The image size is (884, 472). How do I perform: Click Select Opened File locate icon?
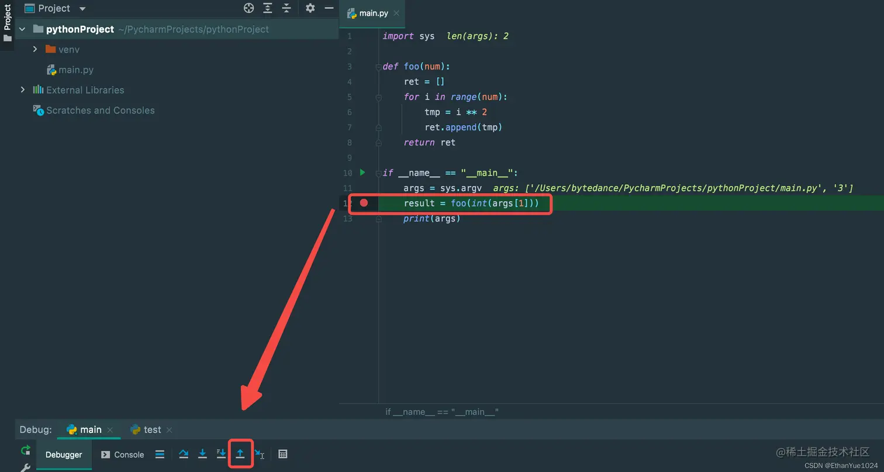[x=249, y=8]
